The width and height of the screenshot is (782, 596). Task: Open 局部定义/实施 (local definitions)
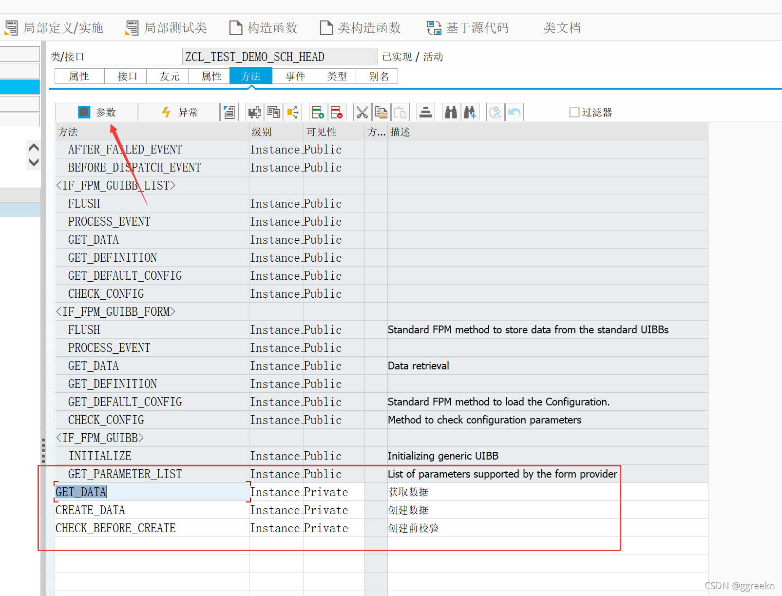pyautogui.click(x=54, y=28)
